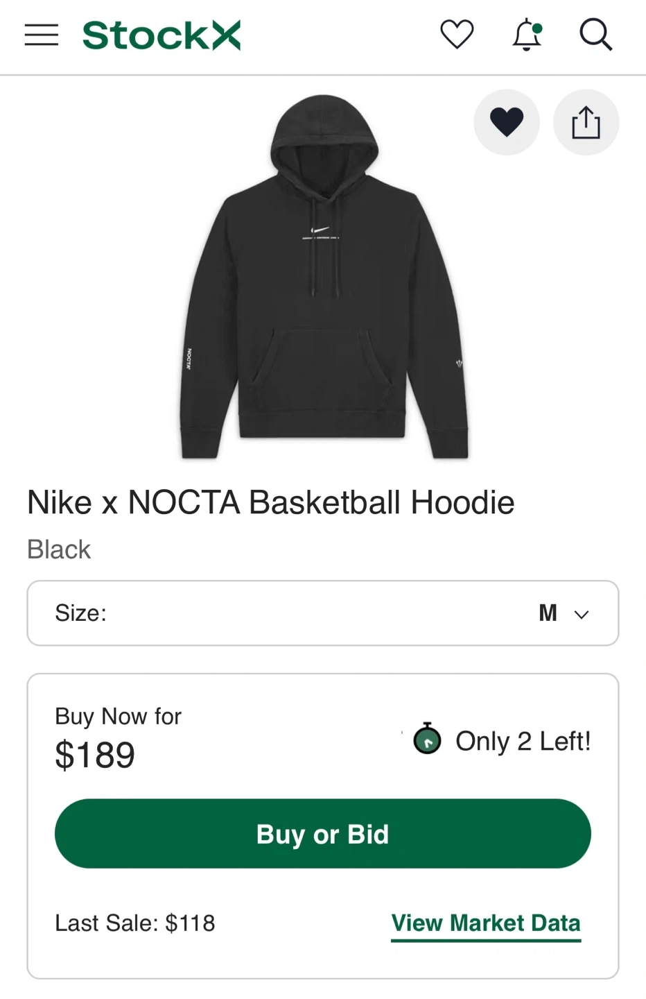The width and height of the screenshot is (646, 999).
Task: Click the Nike x NOCTA Basketball Hoodie title
Action: (270, 502)
